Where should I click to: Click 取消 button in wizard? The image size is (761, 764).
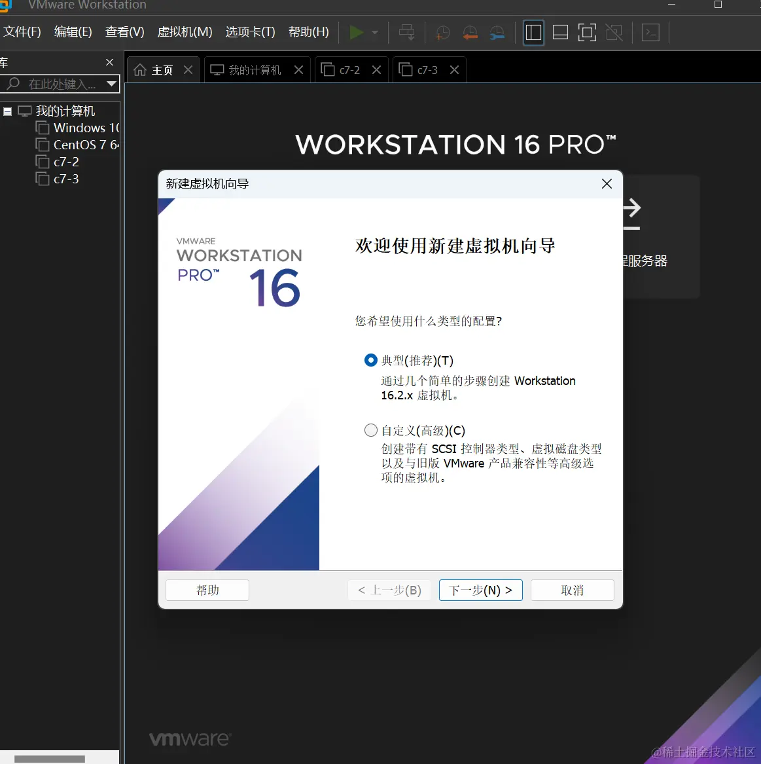572,590
